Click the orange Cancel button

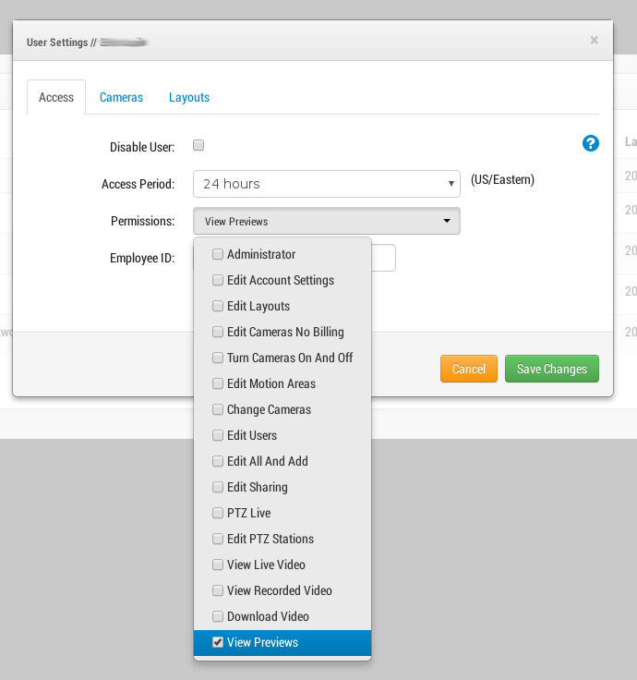point(468,369)
